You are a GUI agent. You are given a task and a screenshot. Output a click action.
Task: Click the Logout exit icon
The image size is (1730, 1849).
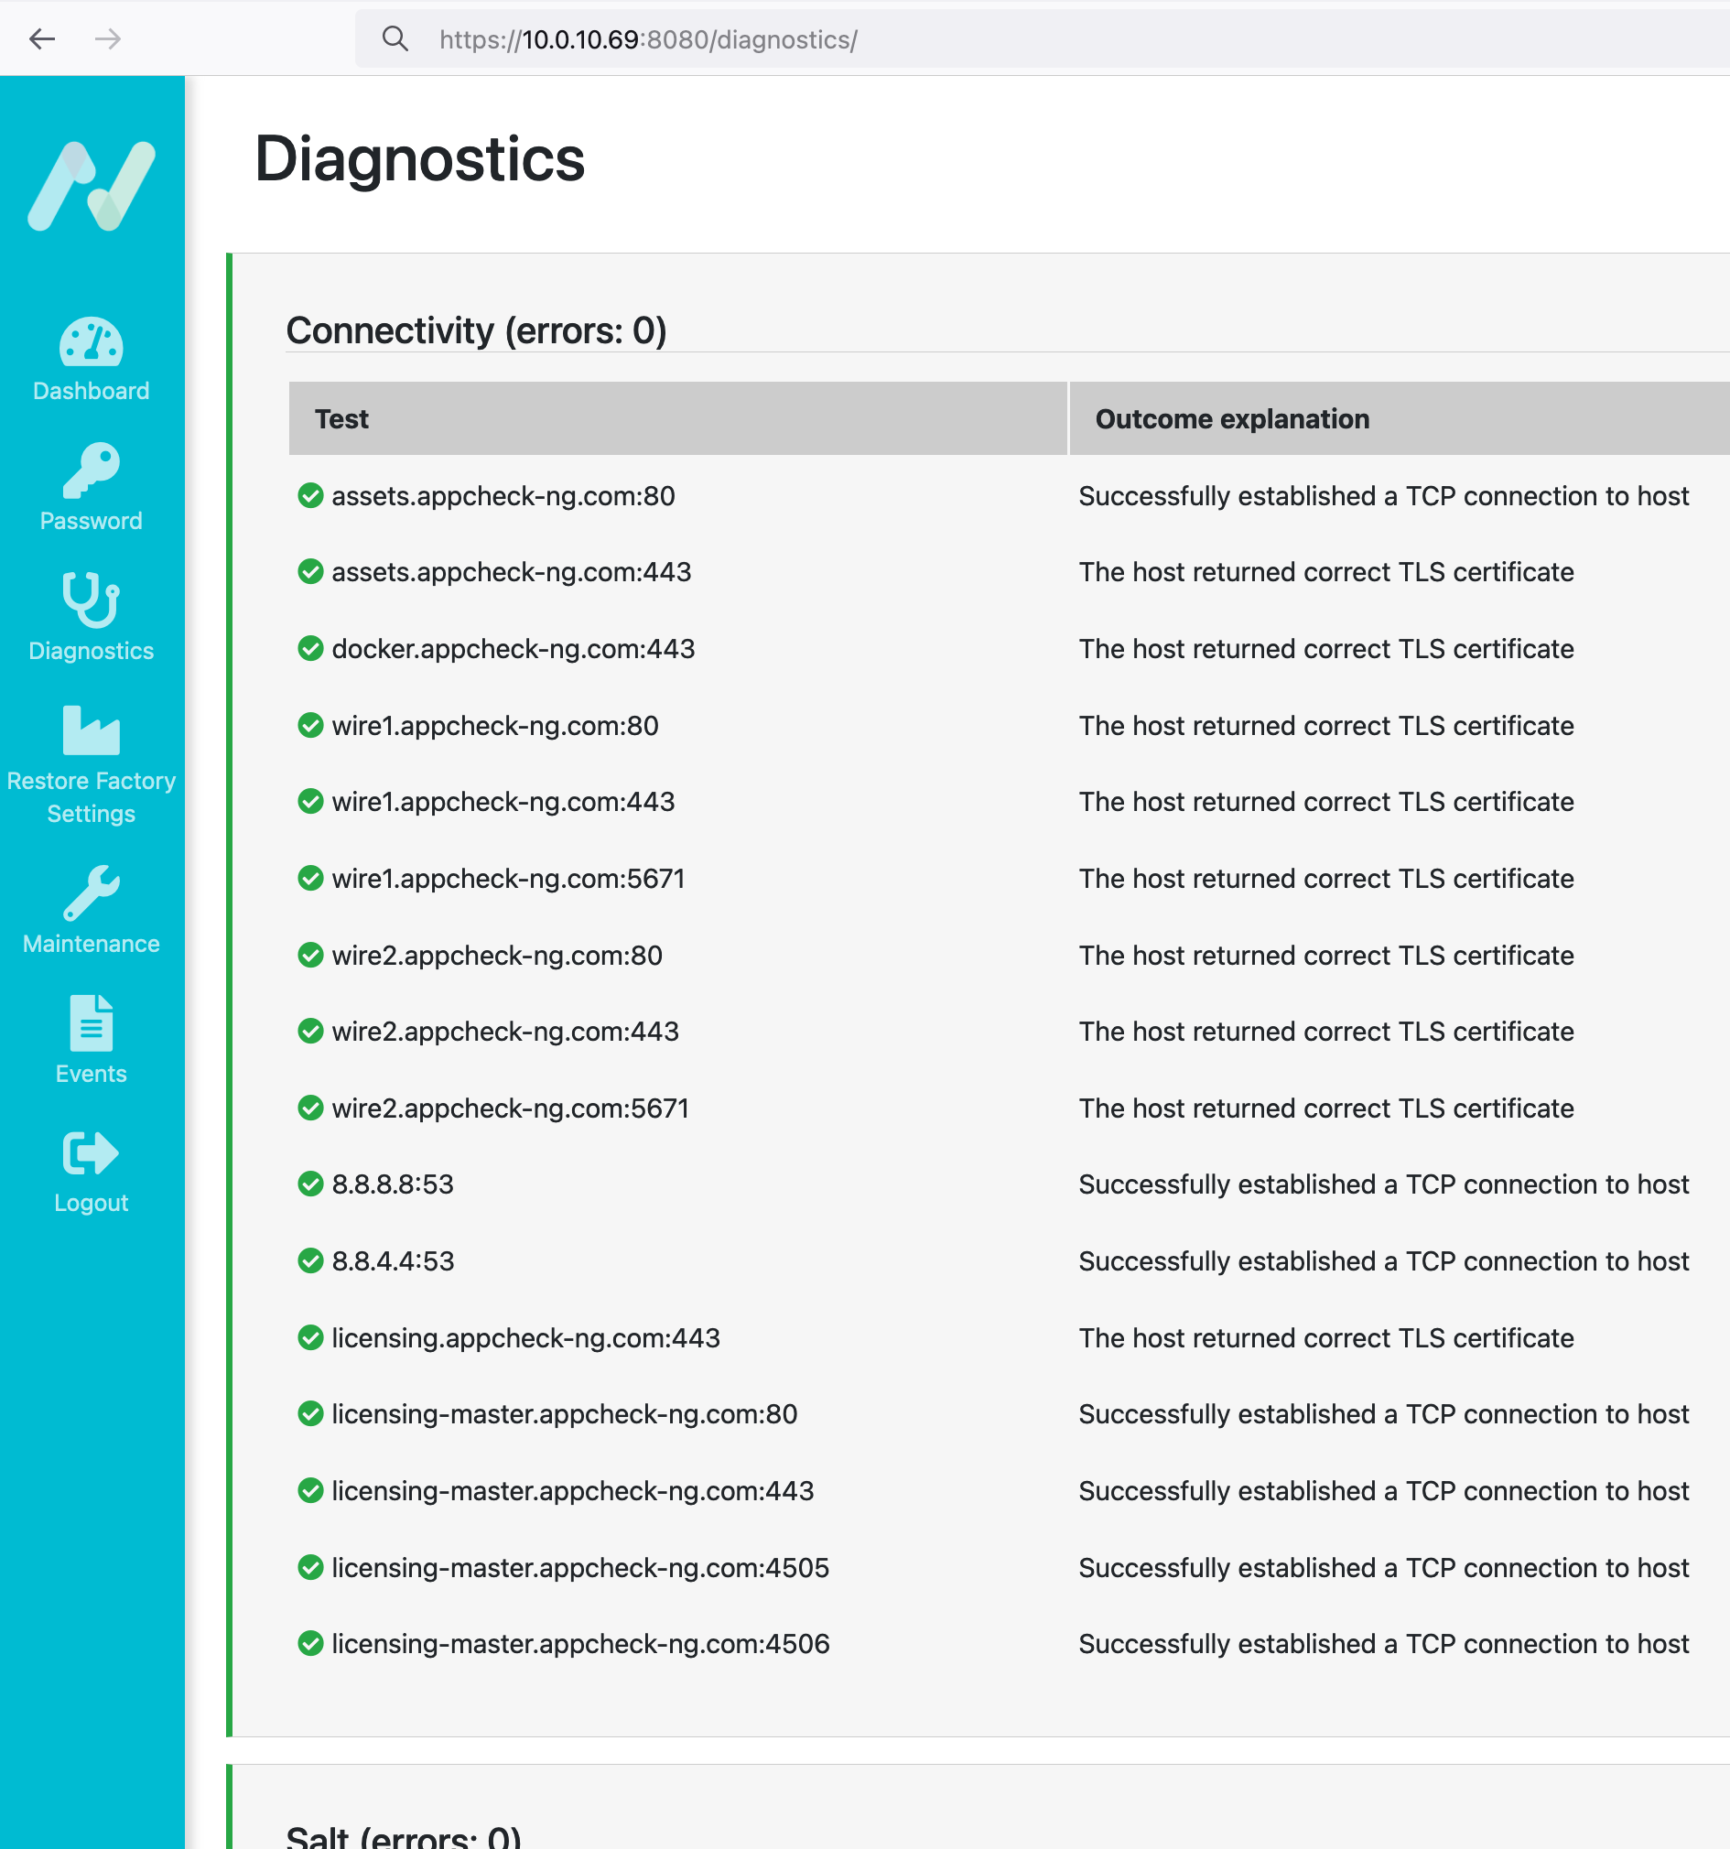point(92,1153)
